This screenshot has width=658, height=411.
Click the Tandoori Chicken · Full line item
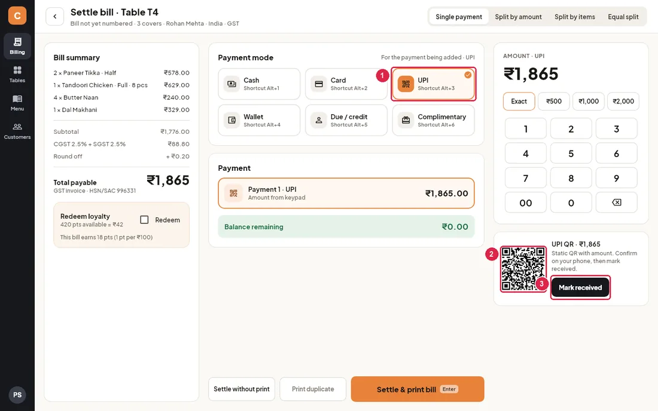coord(121,85)
